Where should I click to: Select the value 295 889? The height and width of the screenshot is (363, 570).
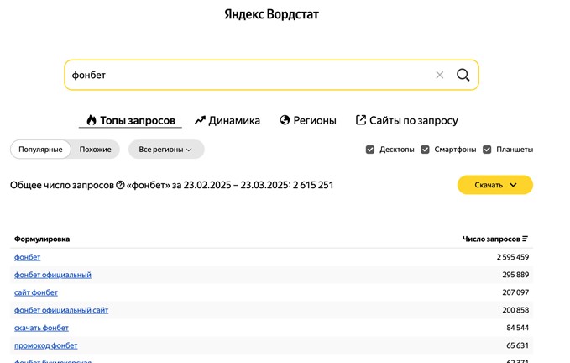point(515,275)
